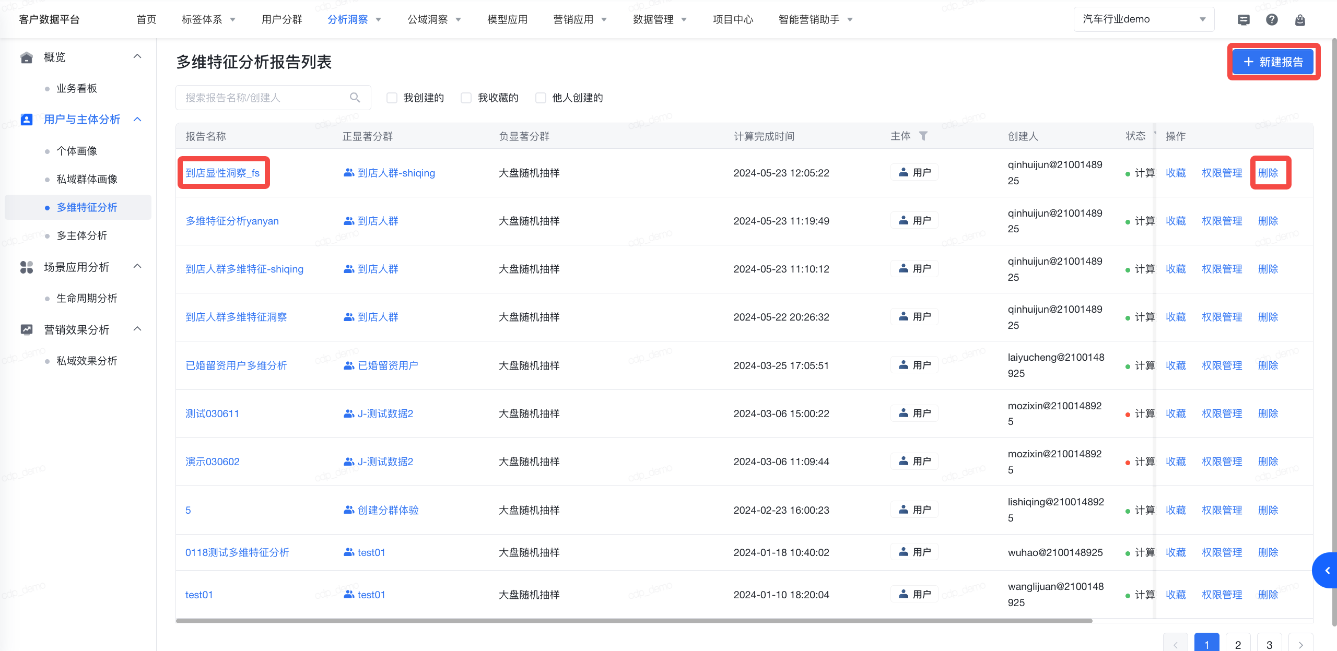This screenshot has width=1337, height=651.
Task: Collapse the 概览 sidebar section chevron
Action: [x=137, y=56]
